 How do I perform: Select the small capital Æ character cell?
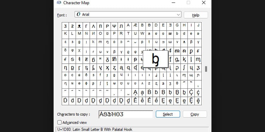pos(135,26)
